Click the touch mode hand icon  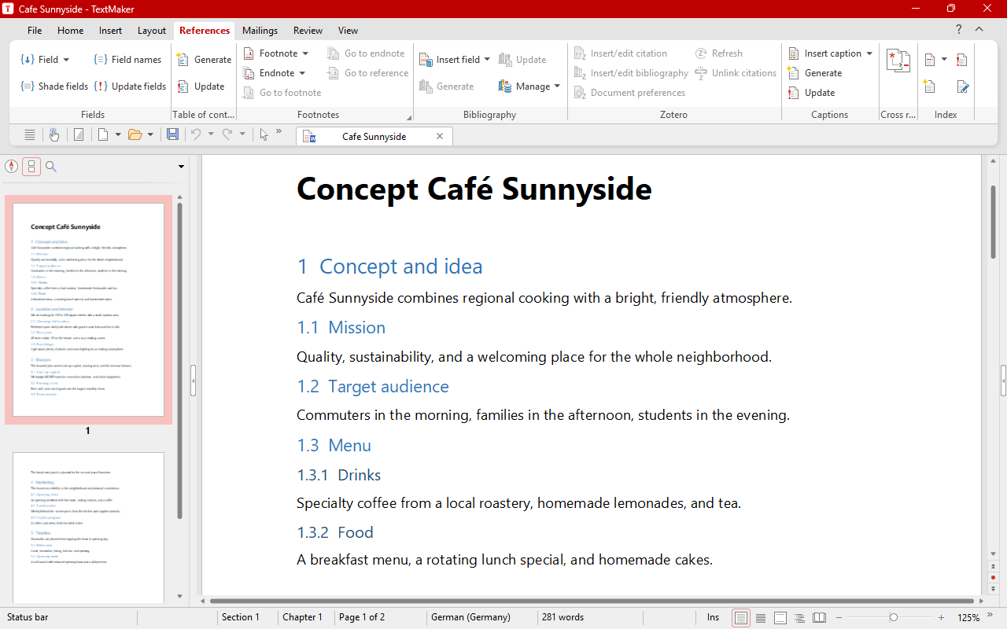coord(54,135)
